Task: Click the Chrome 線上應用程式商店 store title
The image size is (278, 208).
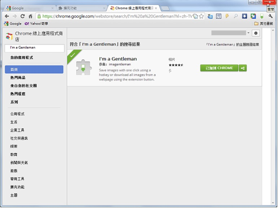Action: (39, 36)
